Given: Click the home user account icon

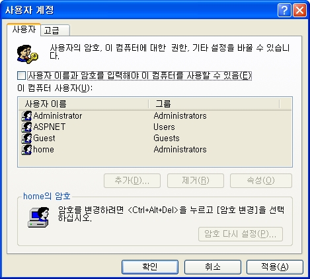Looking at the screenshot, I should pyautogui.click(x=26, y=150).
